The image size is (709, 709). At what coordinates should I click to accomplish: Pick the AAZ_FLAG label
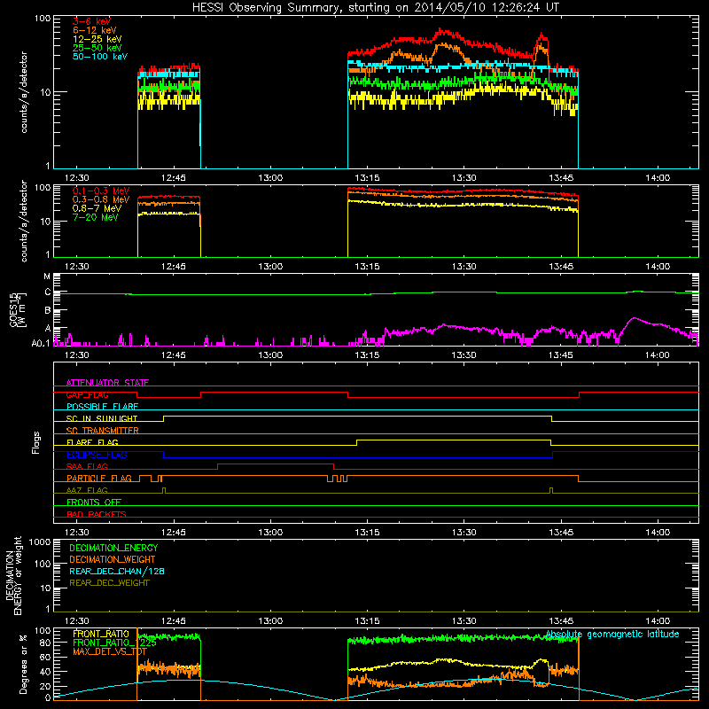point(87,491)
